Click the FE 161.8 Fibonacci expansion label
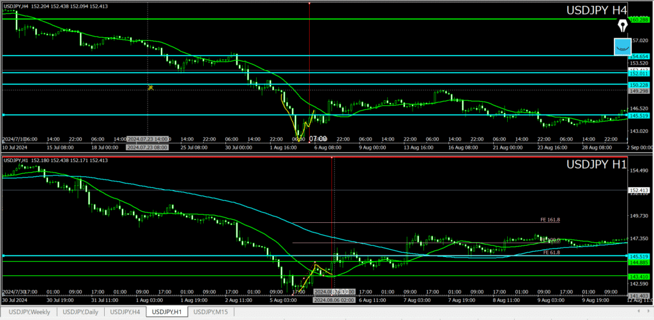The width and height of the screenshot is (654, 320). tap(549, 220)
